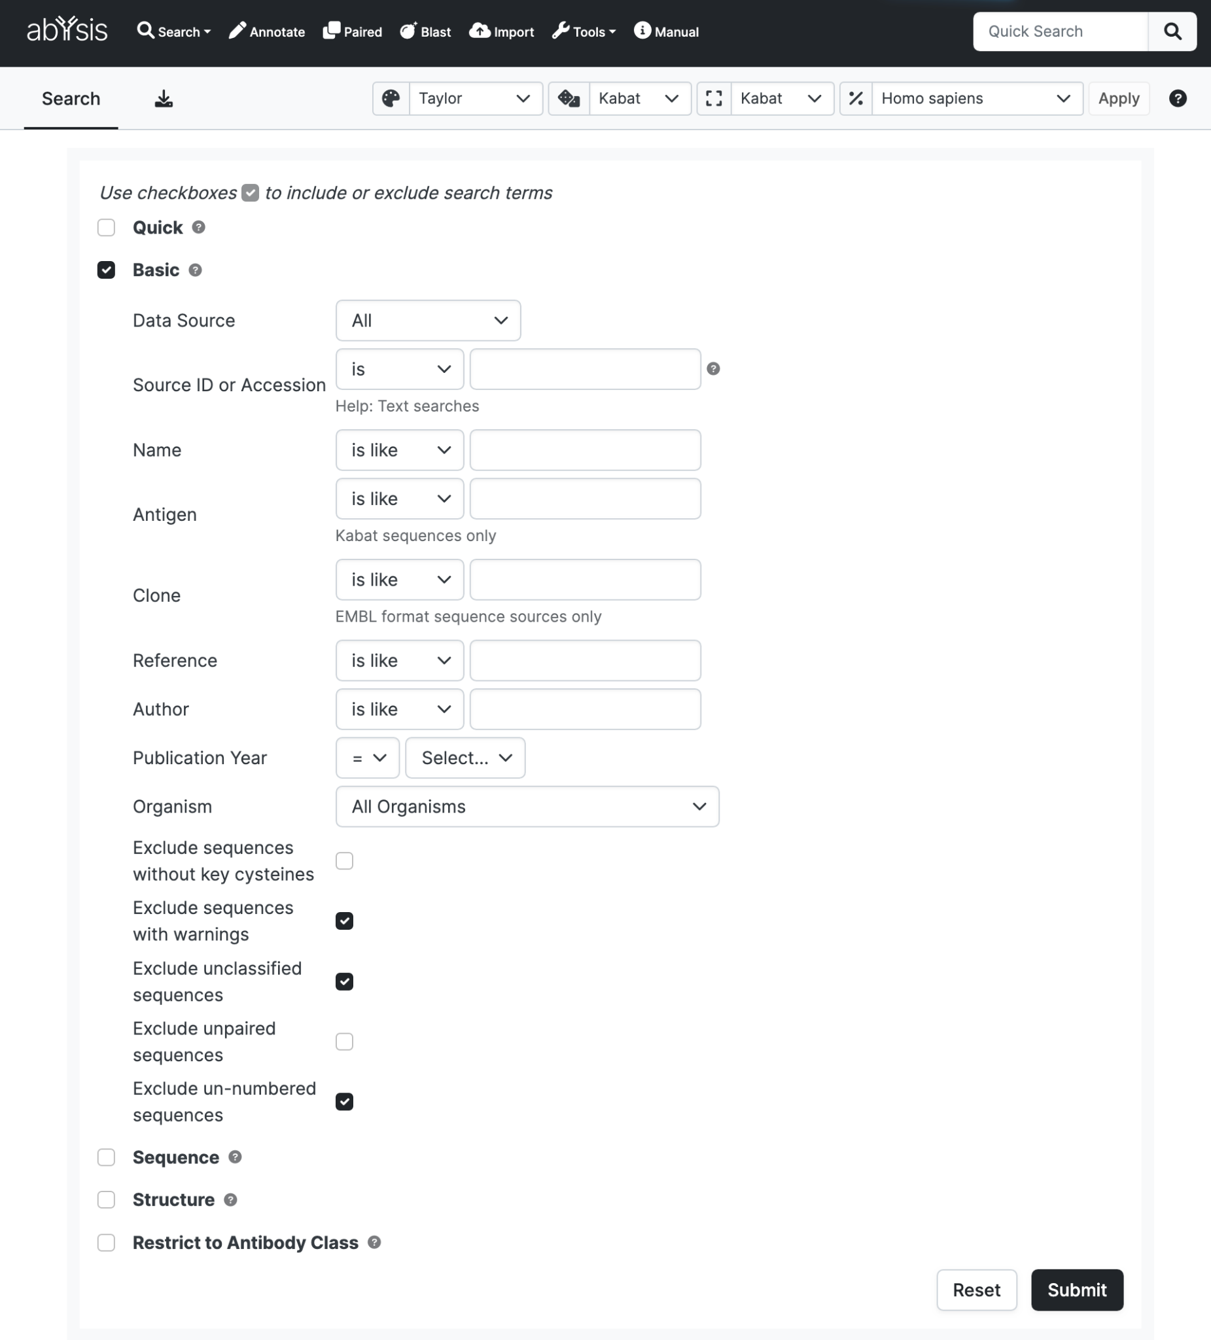Click the Quick Search input field
Image resolution: width=1211 pixels, height=1340 pixels.
click(1060, 31)
